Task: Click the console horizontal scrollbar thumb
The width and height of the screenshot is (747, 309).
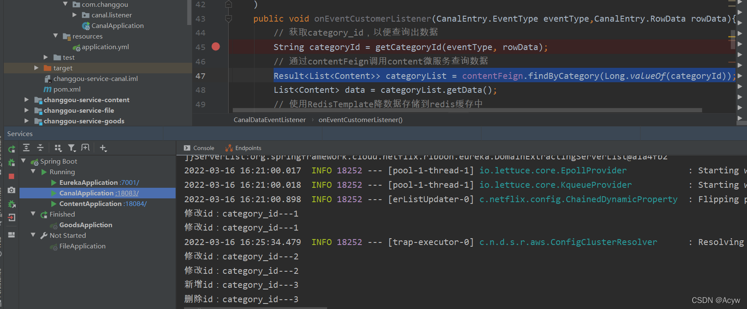Action: click(255, 308)
